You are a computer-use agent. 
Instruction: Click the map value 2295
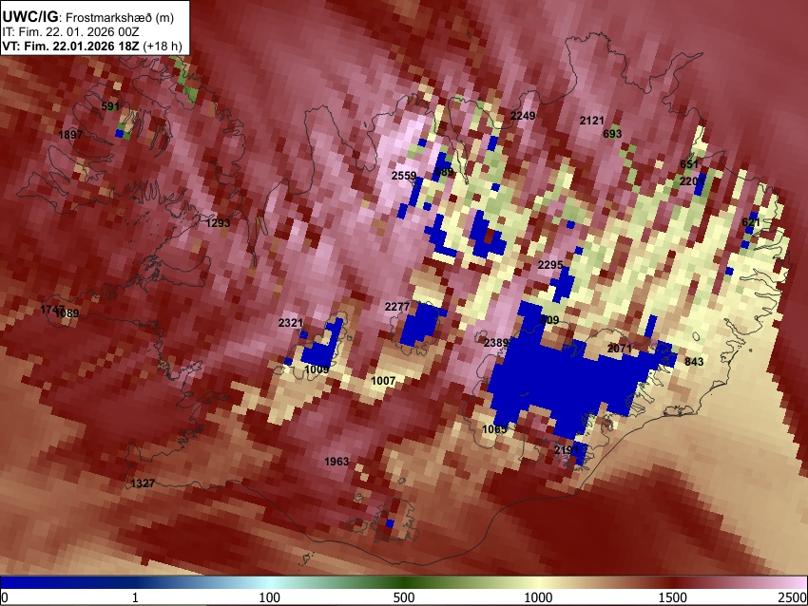coord(550,265)
